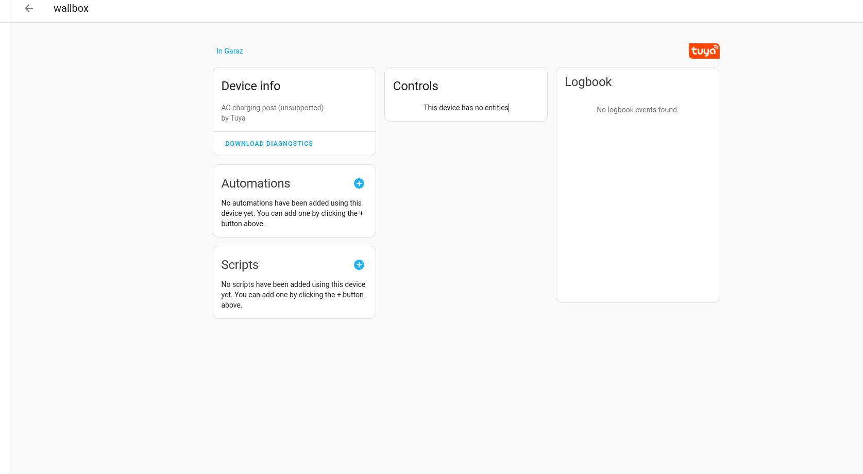Click Download Diagnostics
The width and height of the screenshot is (863, 474).
(268, 143)
